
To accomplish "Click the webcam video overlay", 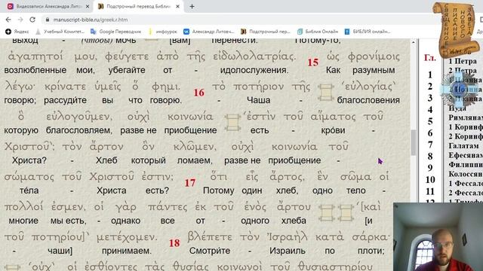I will [438, 236].
